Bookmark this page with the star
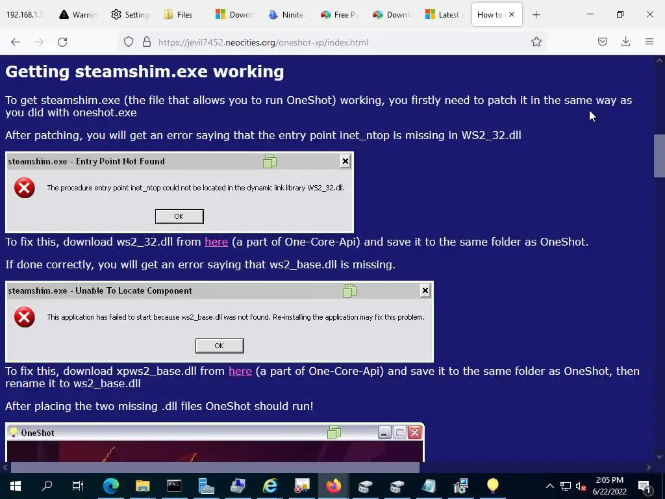 click(536, 42)
